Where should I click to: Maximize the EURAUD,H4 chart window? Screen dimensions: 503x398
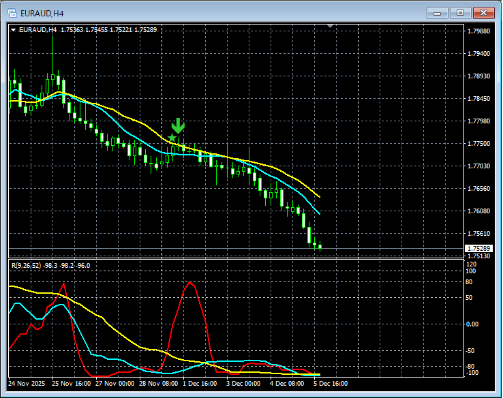click(x=460, y=12)
